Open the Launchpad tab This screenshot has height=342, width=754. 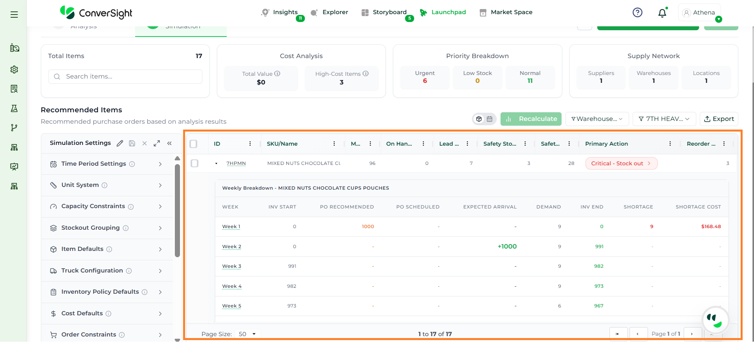(x=443, y=12)
